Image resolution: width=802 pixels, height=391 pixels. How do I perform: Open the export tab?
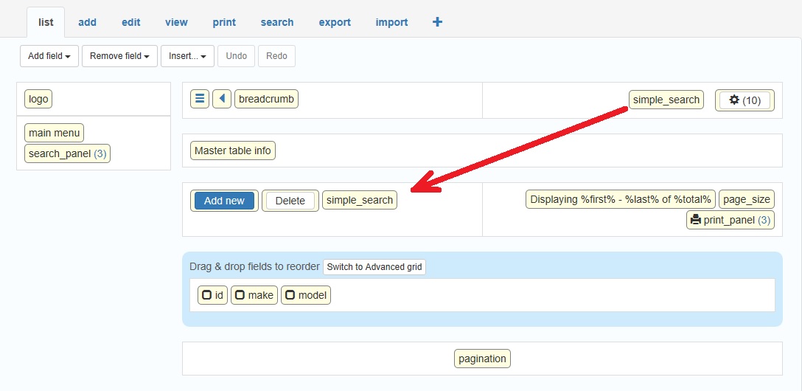335,22
